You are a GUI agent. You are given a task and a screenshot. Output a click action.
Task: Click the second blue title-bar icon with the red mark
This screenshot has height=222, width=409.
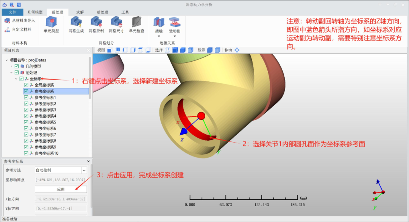point(12,5)
